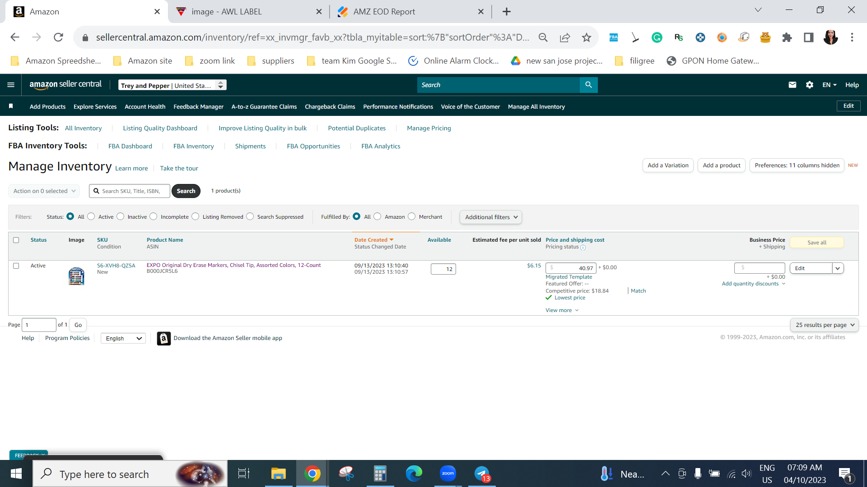Click the price field showing 40.97

[x=571, y=268]
